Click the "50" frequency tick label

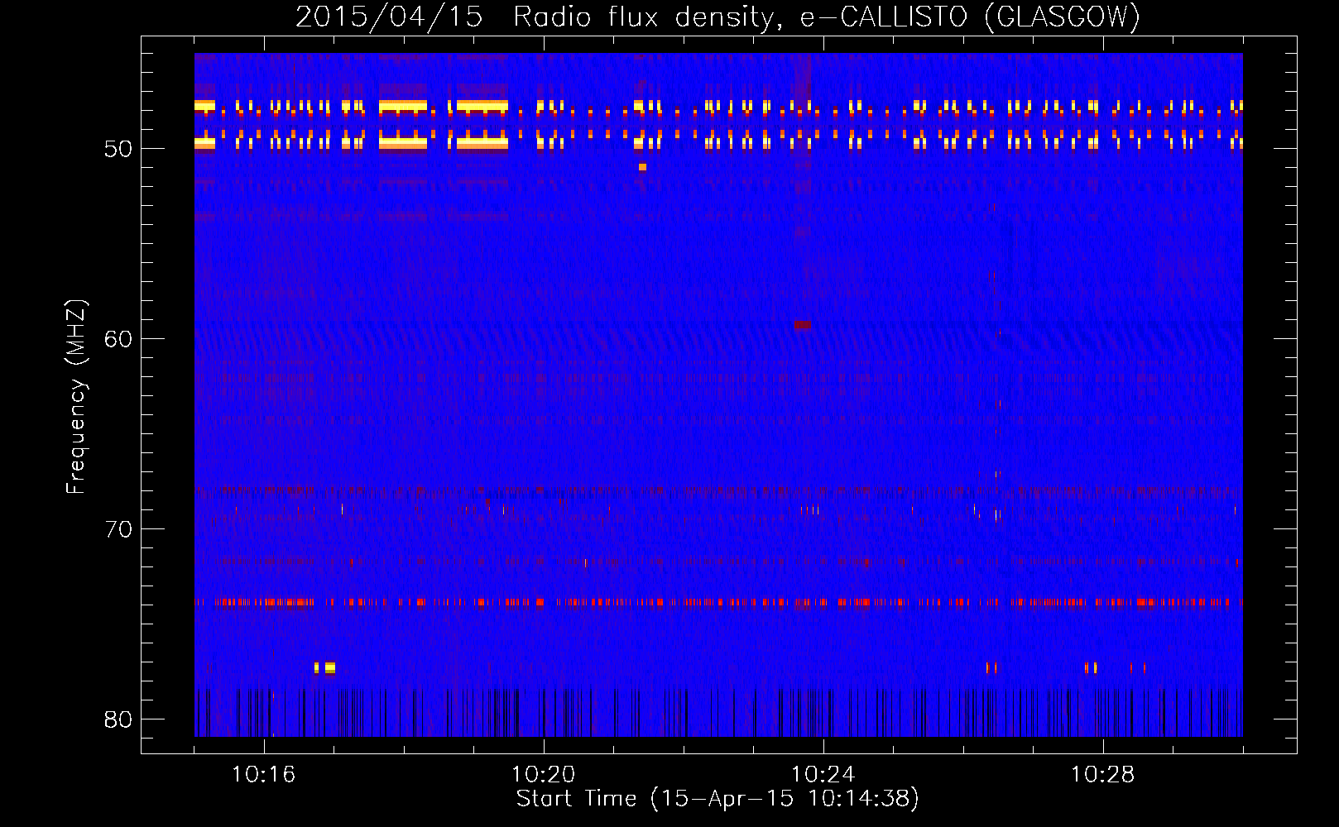[x=118, y=149]
